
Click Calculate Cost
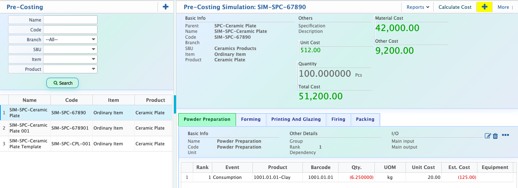455,7
